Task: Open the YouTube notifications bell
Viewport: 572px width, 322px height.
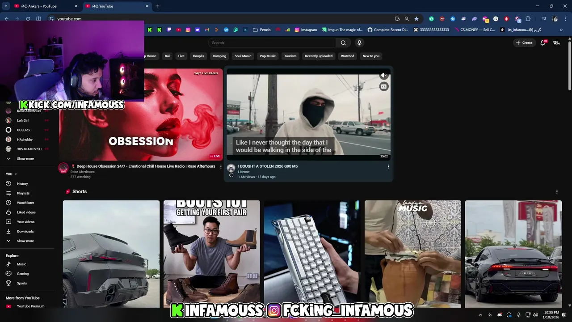Action: 543,43
